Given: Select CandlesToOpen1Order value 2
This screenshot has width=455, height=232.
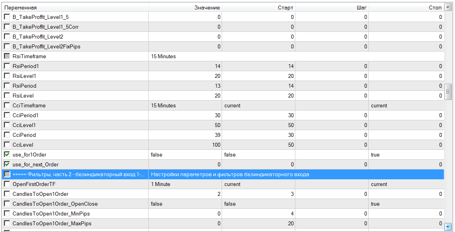Looking at the screenshot, I should pyautogui.click(x=219, y=194).
